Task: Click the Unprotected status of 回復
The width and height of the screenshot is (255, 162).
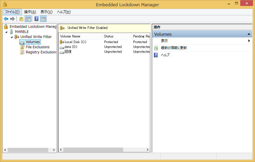Action: click(x=113, y=52)
